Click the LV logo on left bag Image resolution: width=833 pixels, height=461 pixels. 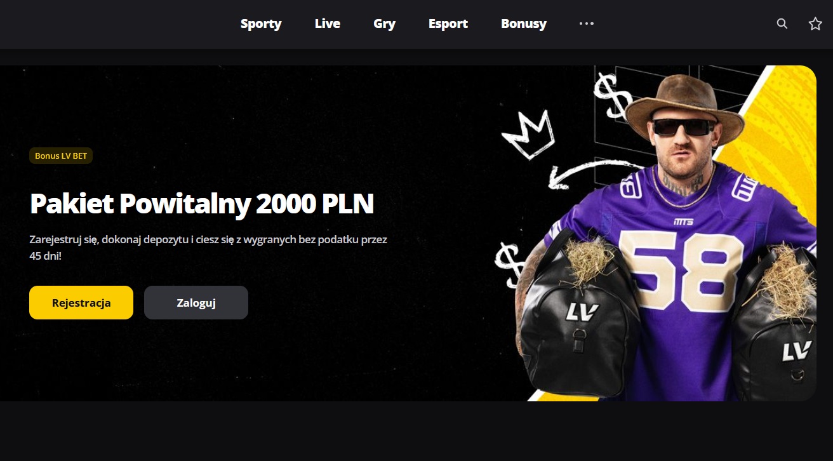pyautogui.click(x=583, y=312)
